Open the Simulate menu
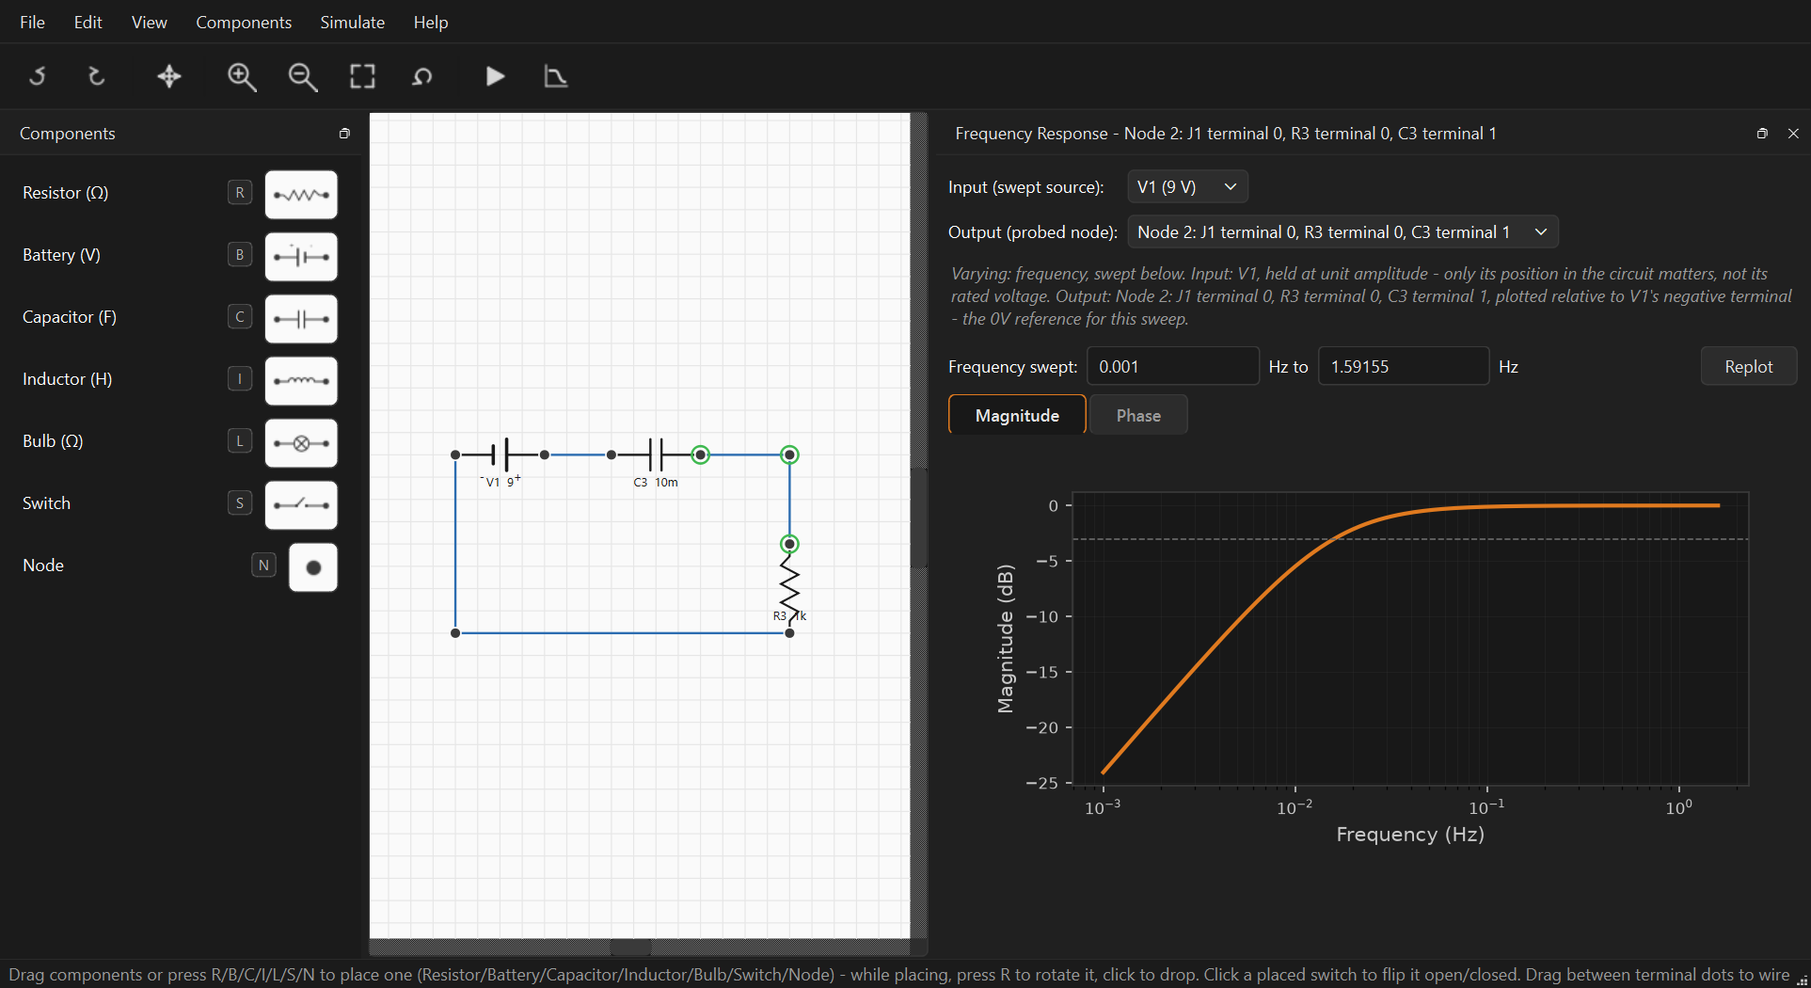Screen dimensions: 1811x988 [x=352, y=22]
